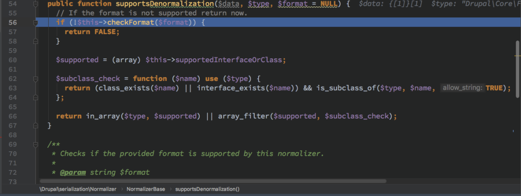
Task: Click the fold end marker on line 64
Action: (x=36, y=97)
